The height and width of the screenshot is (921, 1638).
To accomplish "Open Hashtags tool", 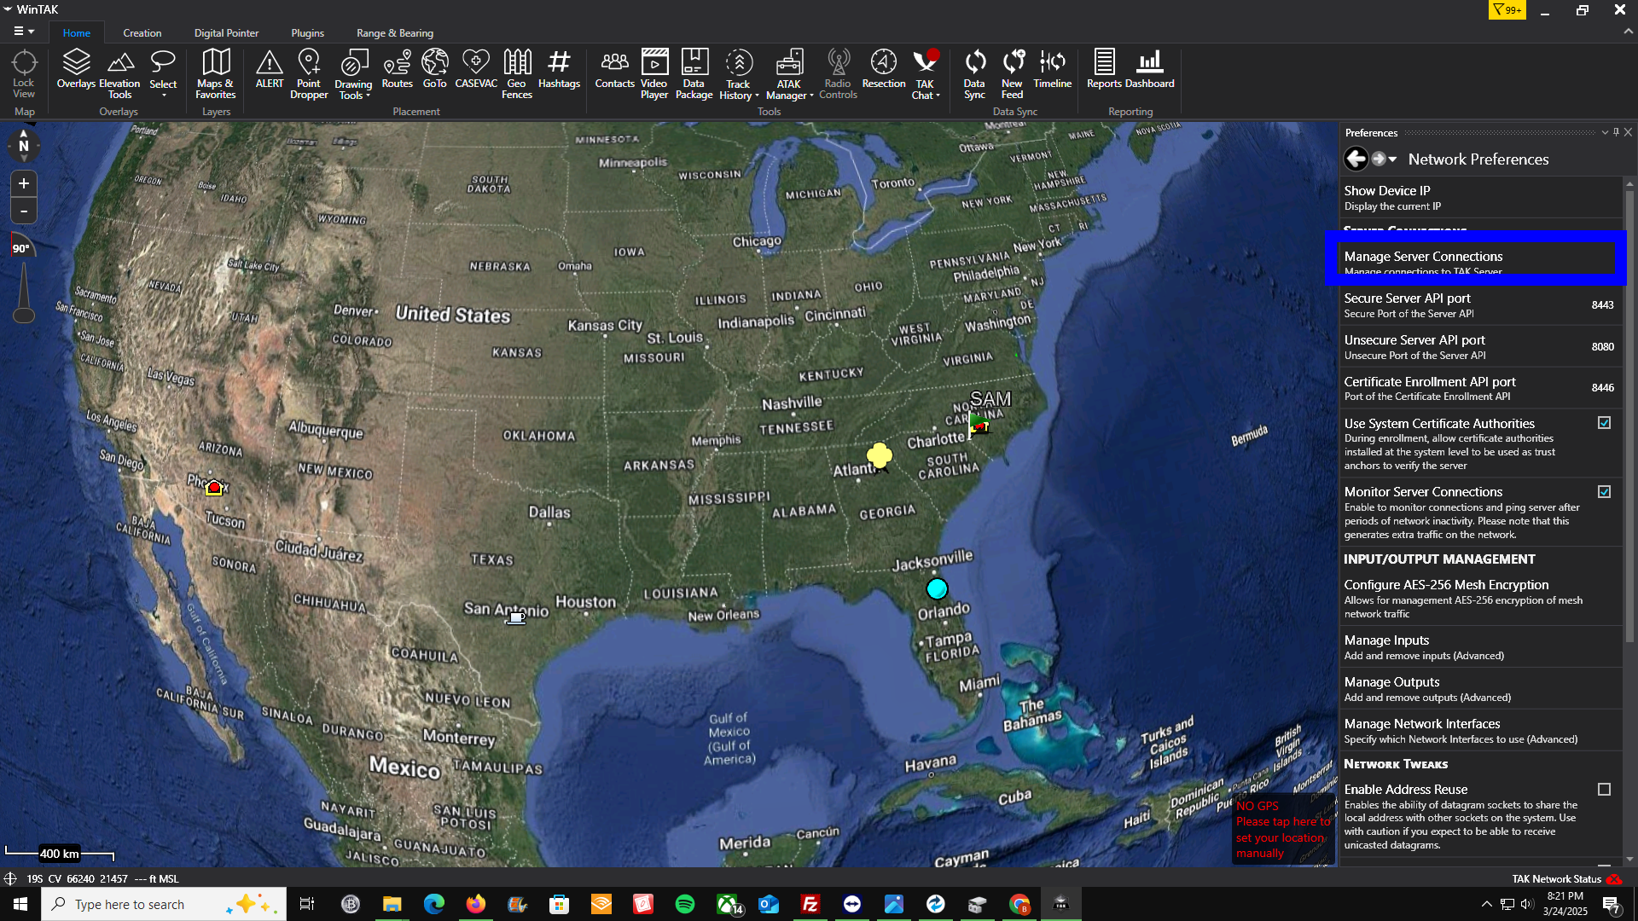I will [559, 70].
